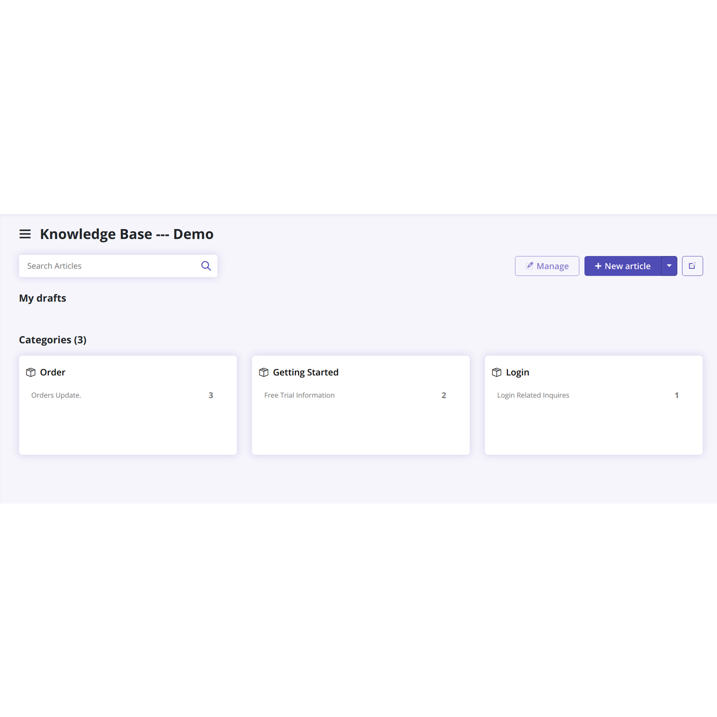Open the Order category title
Viewport: 717px width, 717px height.
(x=53, y=373)
